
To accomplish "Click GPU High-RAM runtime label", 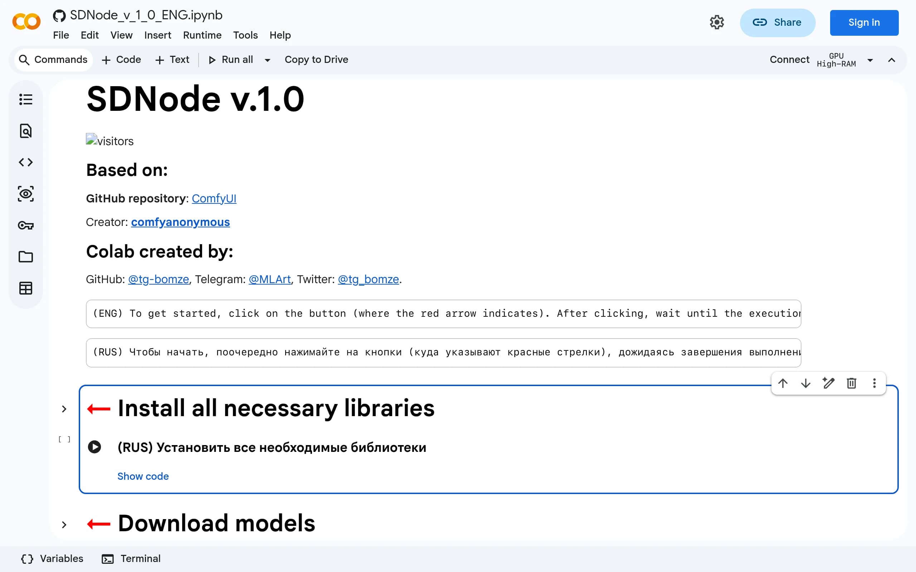I will [837, 60].
